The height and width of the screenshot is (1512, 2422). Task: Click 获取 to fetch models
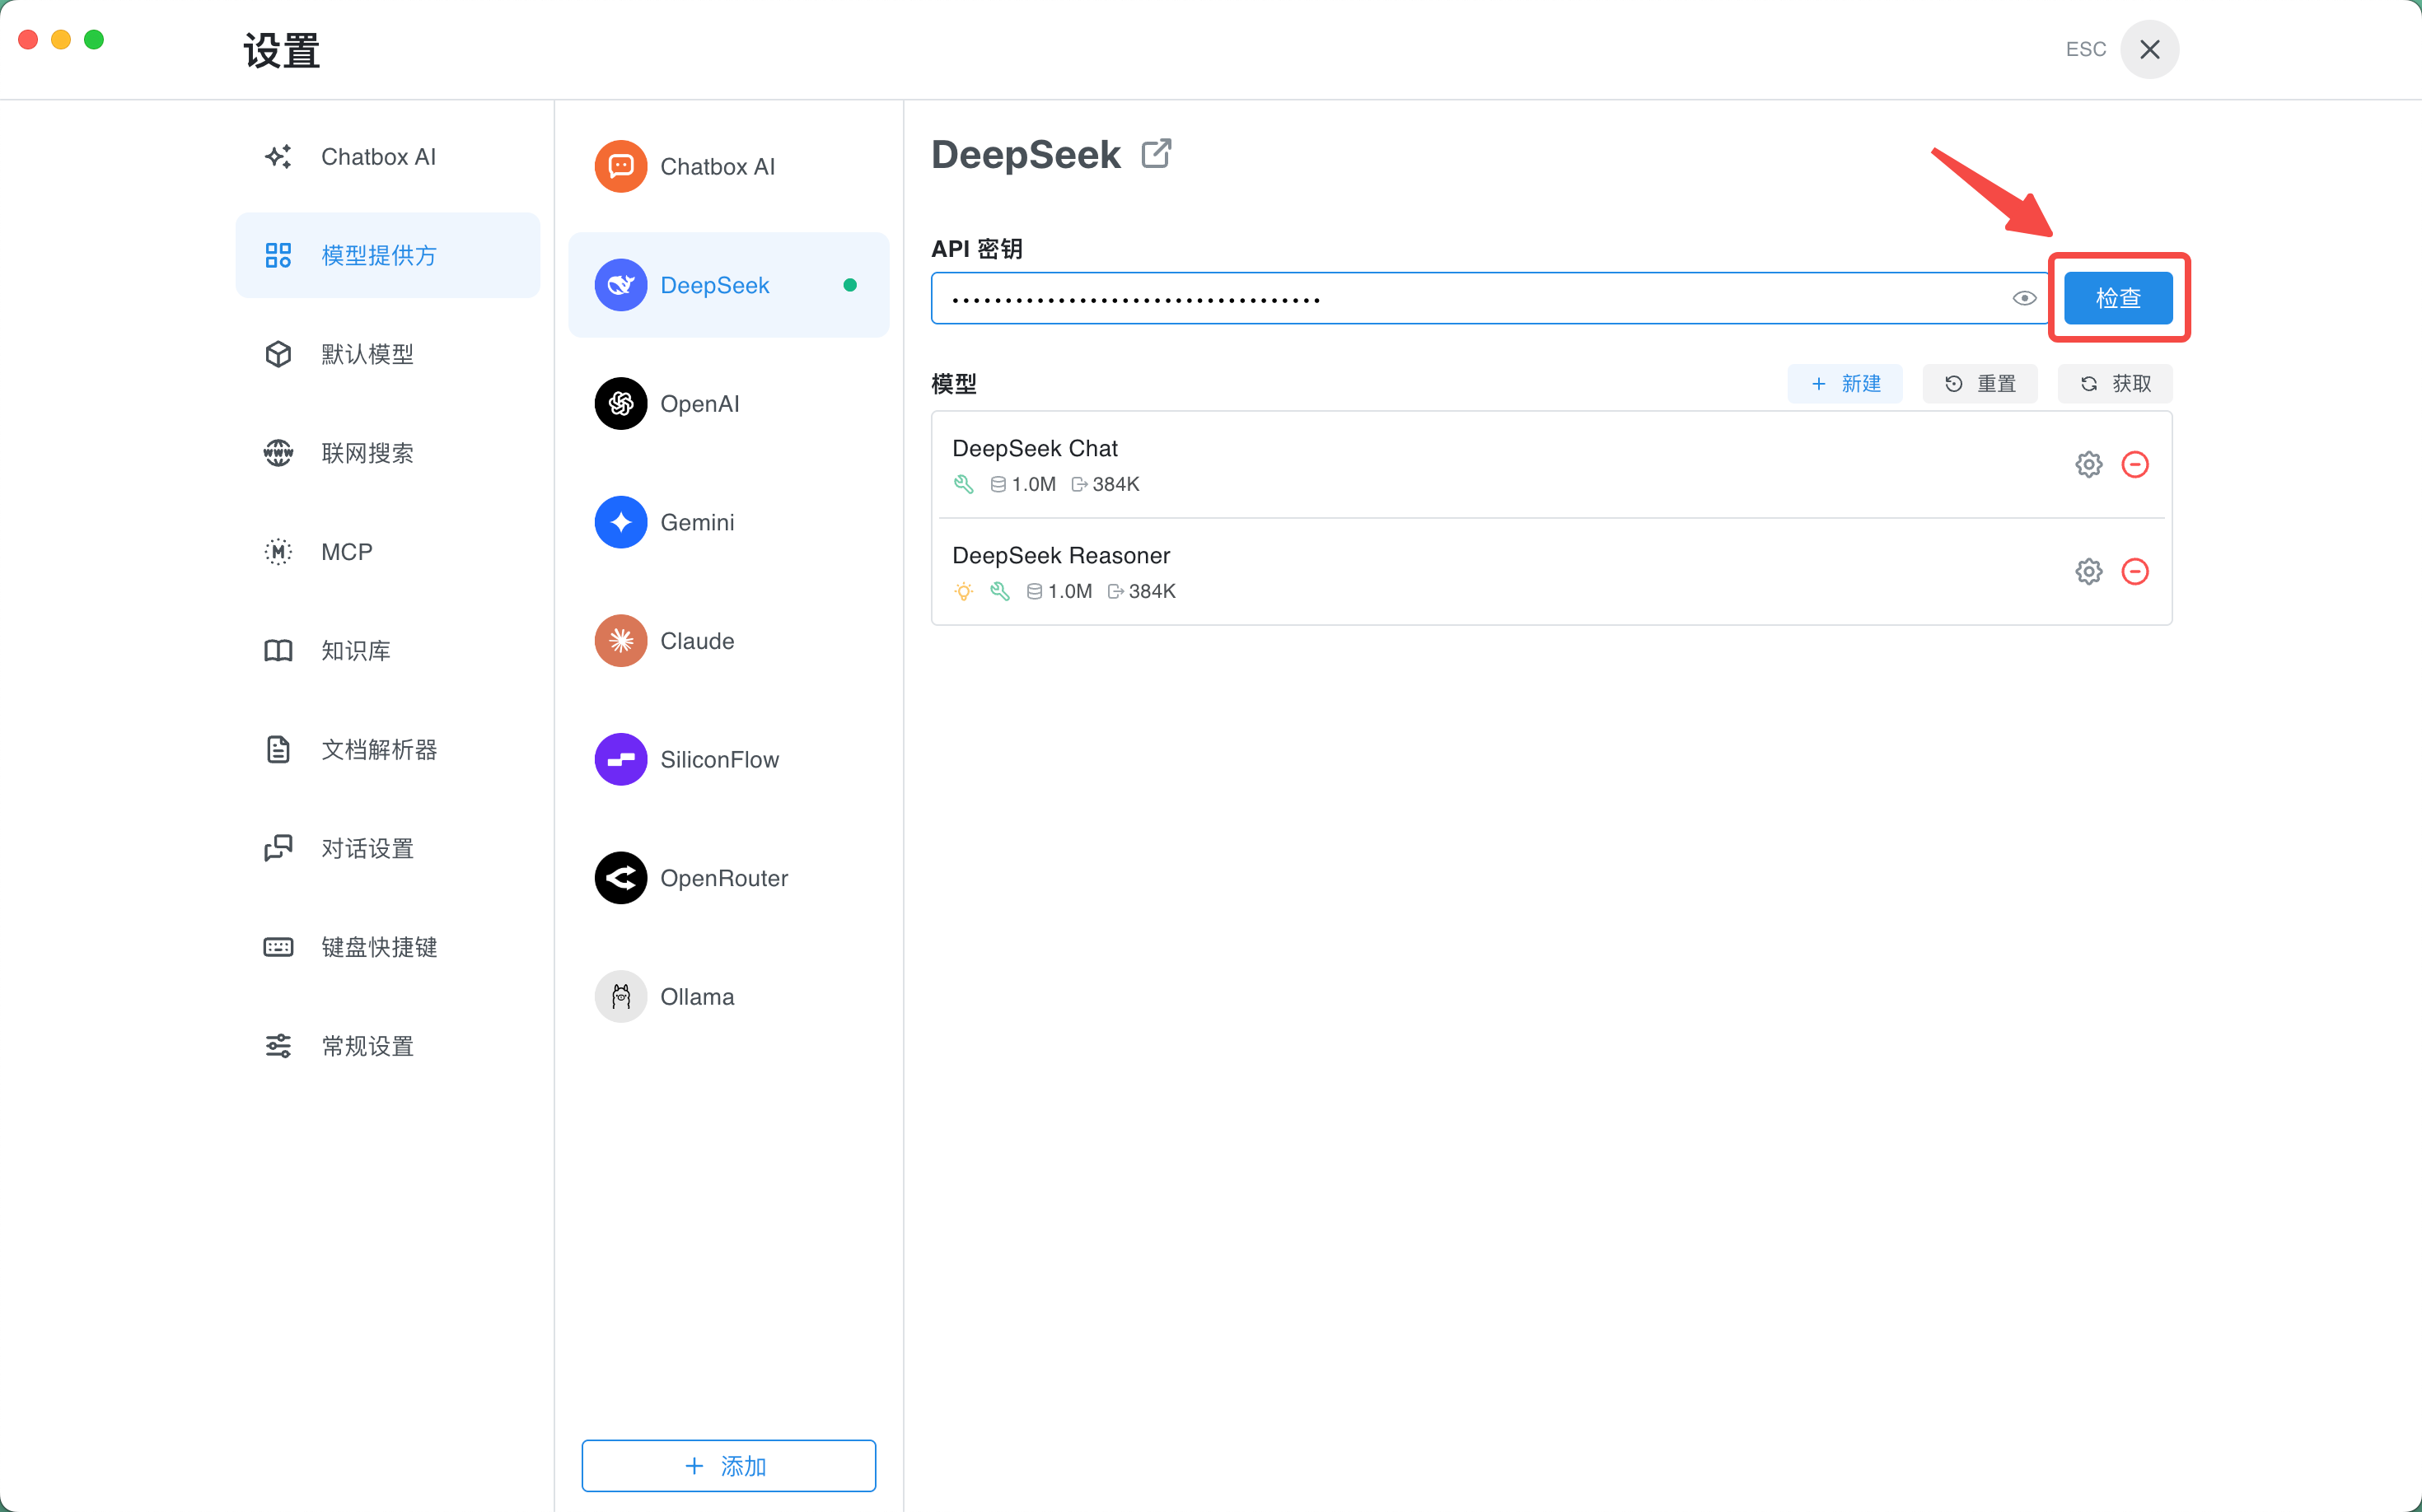point(2115,384)
